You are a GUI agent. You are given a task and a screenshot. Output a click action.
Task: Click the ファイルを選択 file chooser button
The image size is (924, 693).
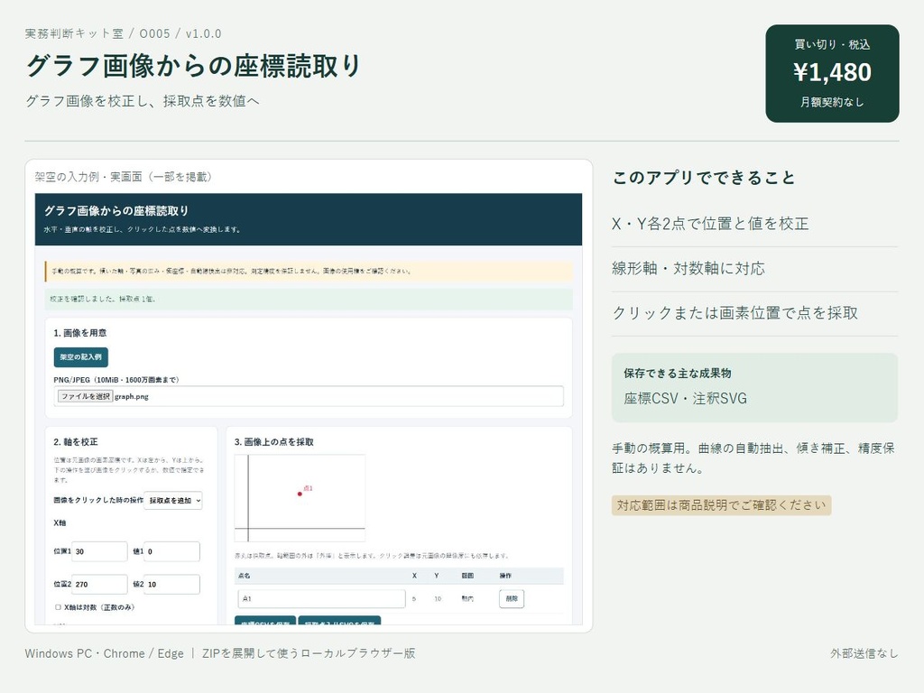[x=85, y=397]
